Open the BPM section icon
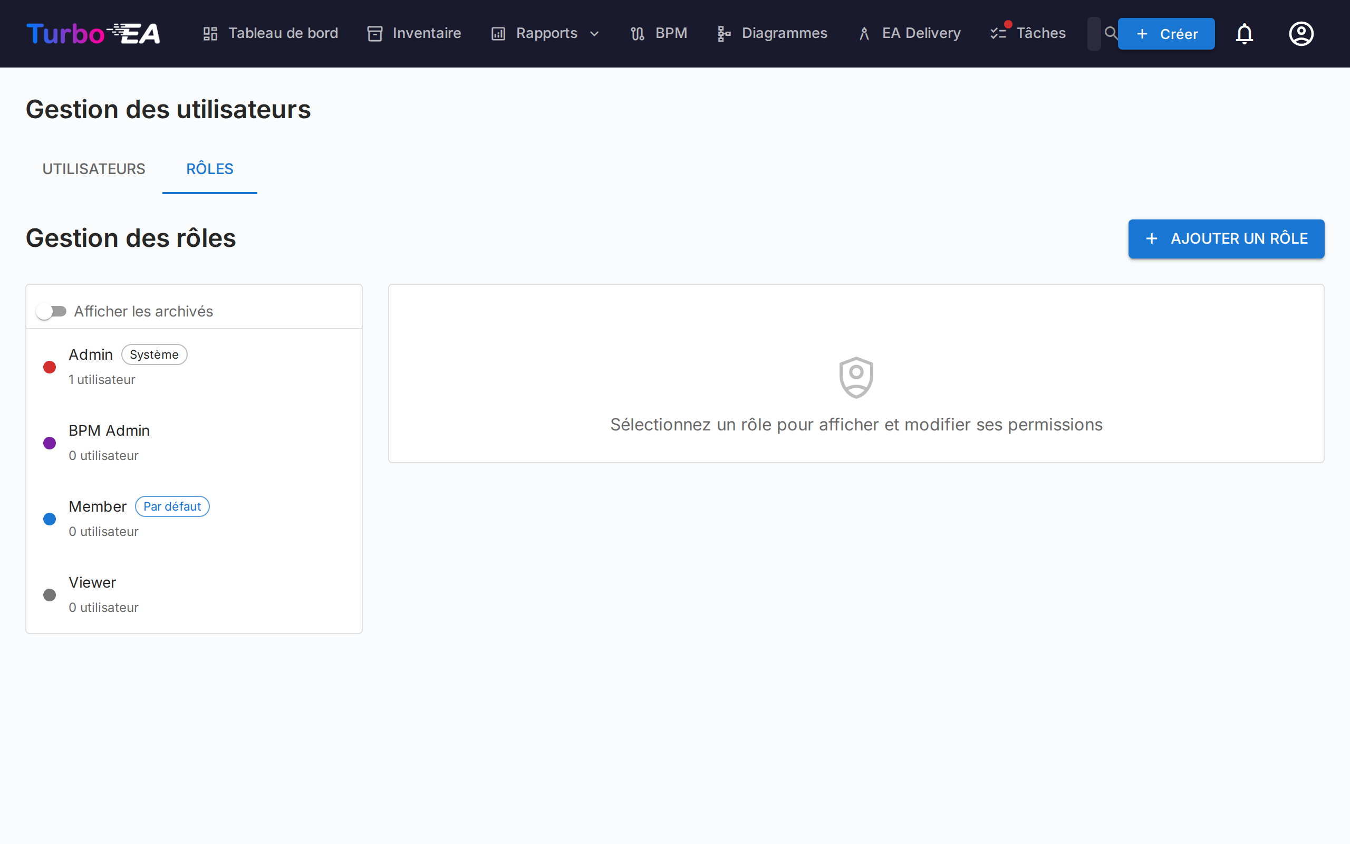 [638, 33]
